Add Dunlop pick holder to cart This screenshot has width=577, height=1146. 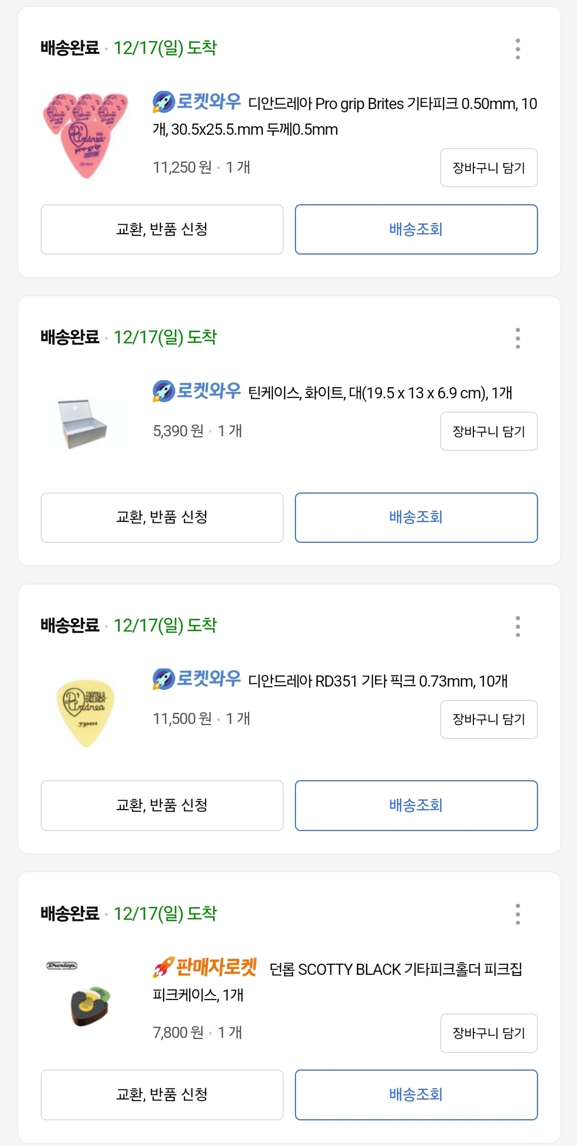coord(489,1033)
